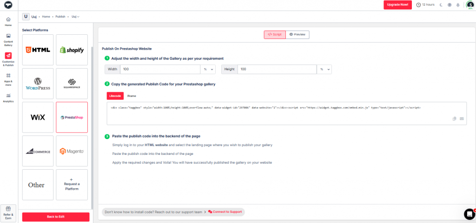Viewport: 476px width, 223px height.
Task: Click Publish On Prestashop Website heading
Action: [126, 48]
